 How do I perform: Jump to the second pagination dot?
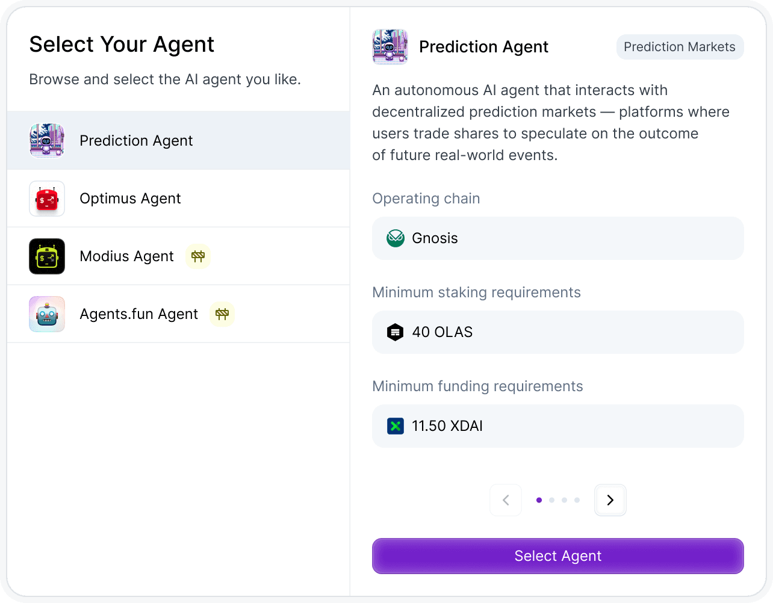point(551,500)
